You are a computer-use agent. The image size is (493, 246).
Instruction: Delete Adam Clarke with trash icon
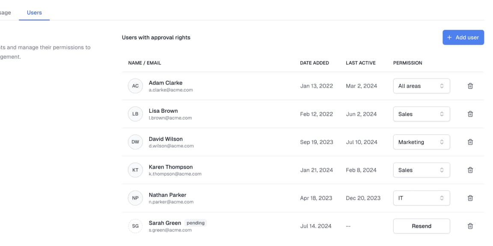click(470, 86)
